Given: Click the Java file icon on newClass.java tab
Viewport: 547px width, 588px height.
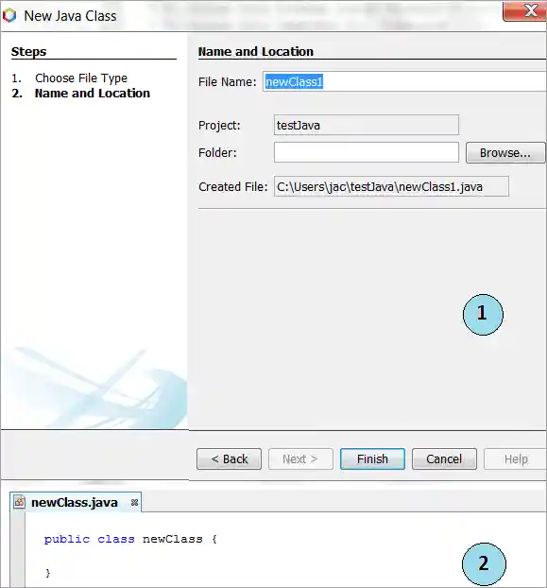Looking at the screenshot, I should pos(20,502).
